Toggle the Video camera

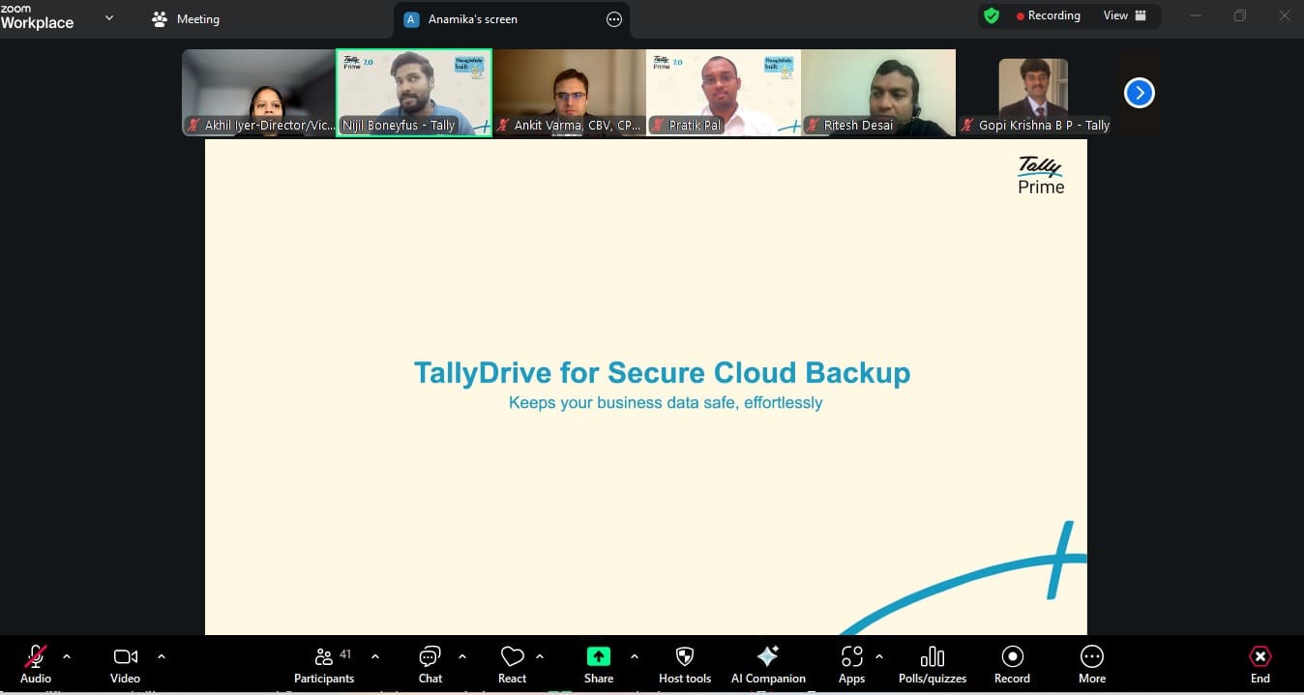pos(125,665)
